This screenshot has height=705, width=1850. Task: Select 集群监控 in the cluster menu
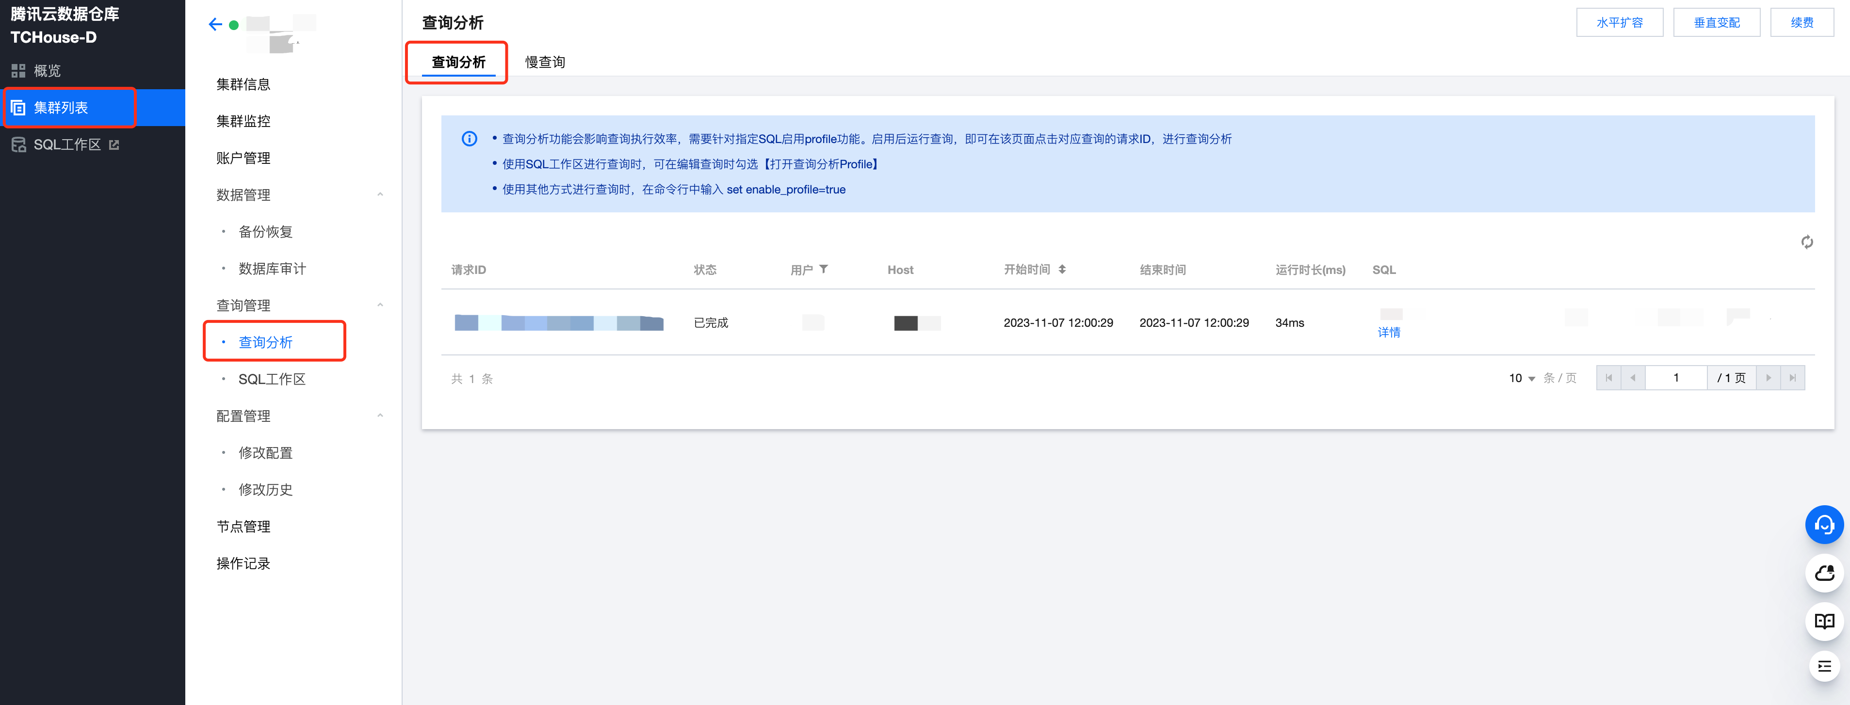pos(243,121)
